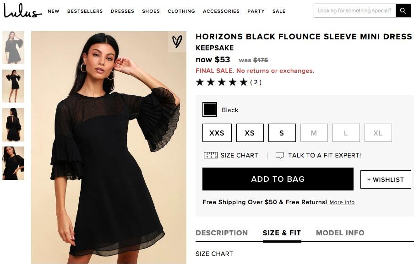Click the fifth rating star

(244, 82)
